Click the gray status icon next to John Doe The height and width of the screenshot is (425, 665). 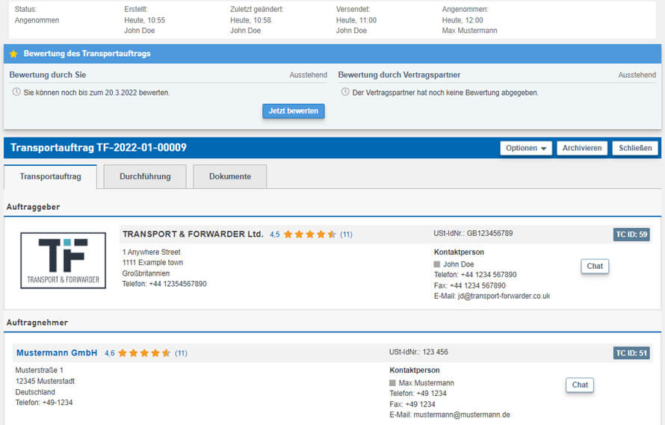437,264
